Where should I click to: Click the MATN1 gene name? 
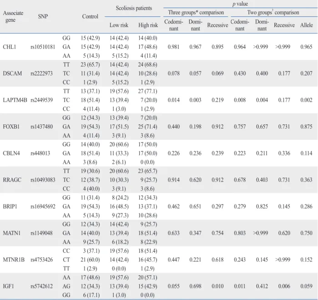[11, 233]
